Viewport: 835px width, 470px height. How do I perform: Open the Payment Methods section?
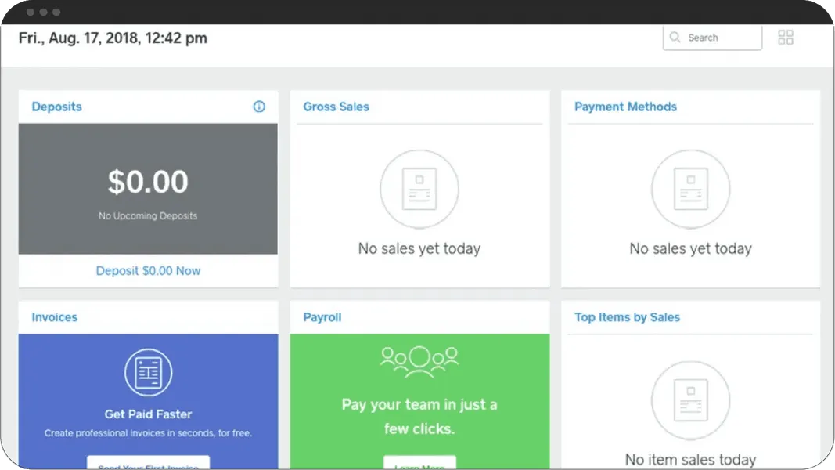coord(625,107)
